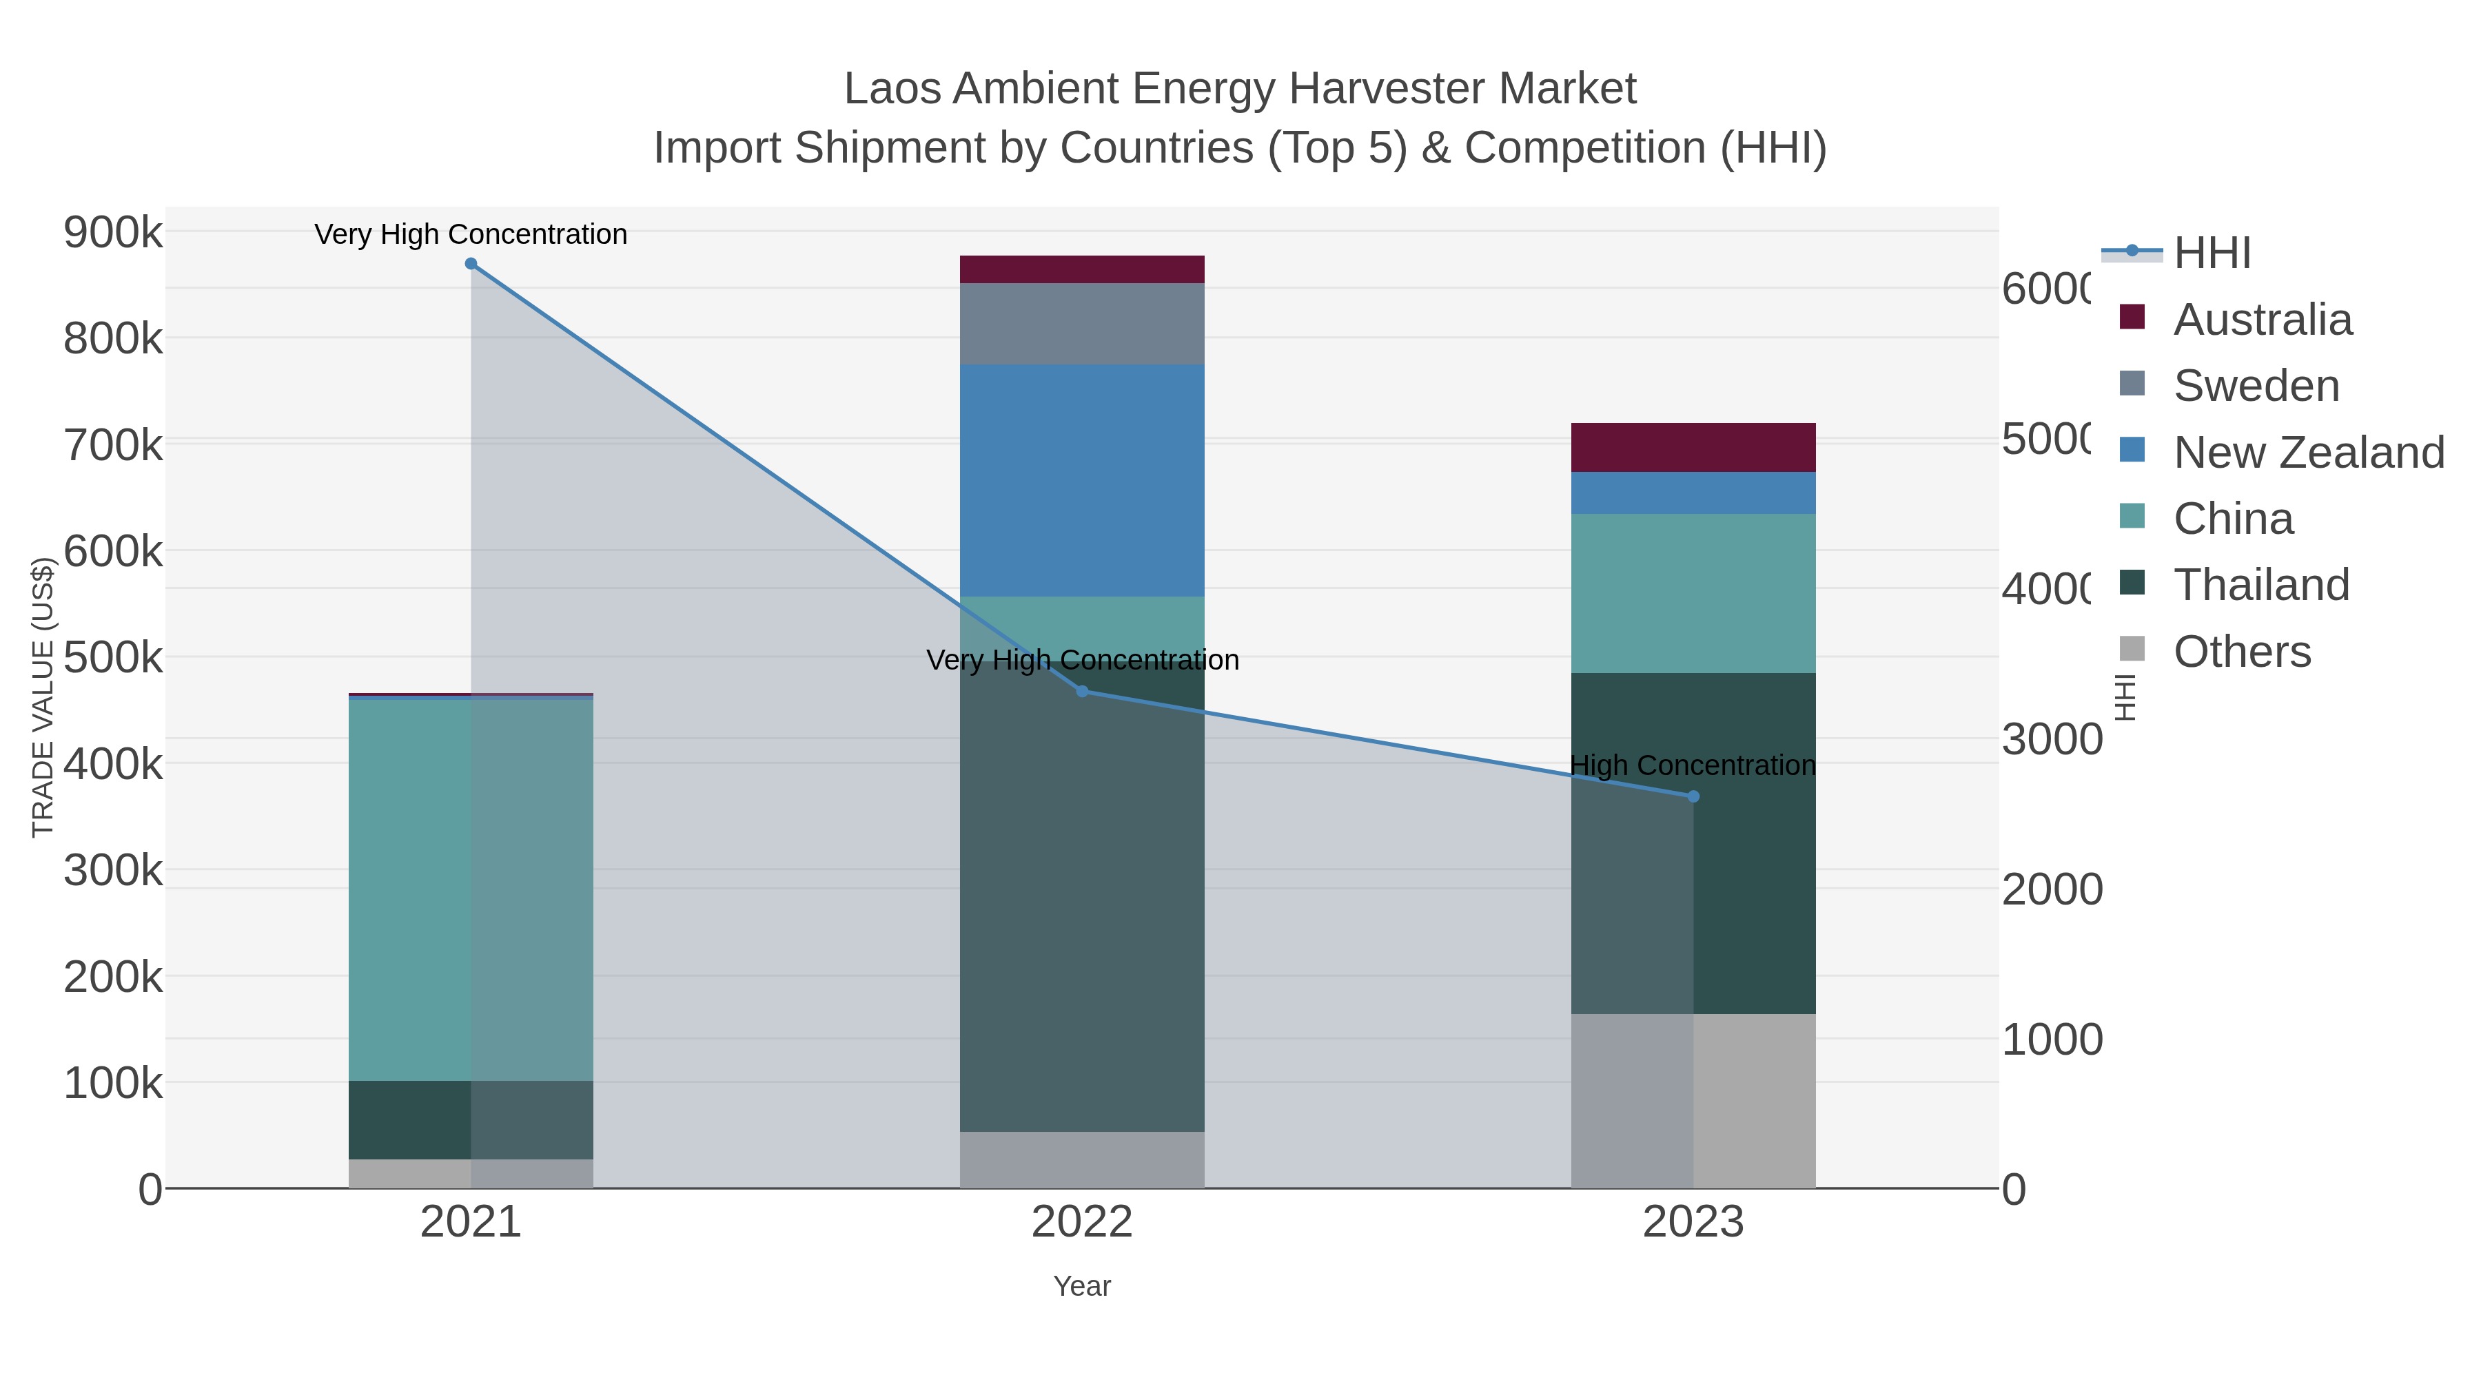Click the Australia maroon legend swatch
This screenshot has width=2481, height=1395.
click(2132, 317)
